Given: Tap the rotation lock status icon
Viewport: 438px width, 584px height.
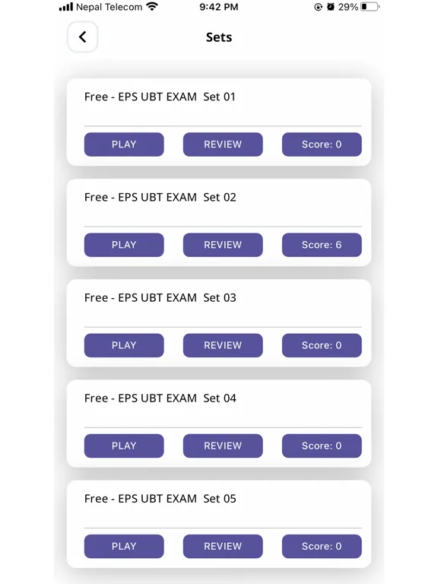Looking at the screenshot, I should (x=318, y=7).
